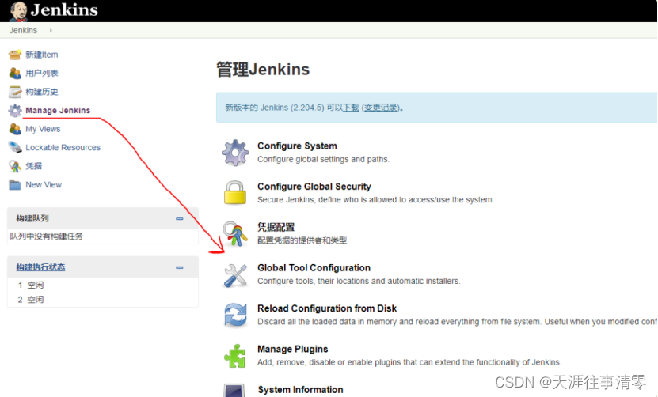The height and width of the screenshot is (397, 658).
Task: Open Configure System
Action: click(x=297, y=146)
